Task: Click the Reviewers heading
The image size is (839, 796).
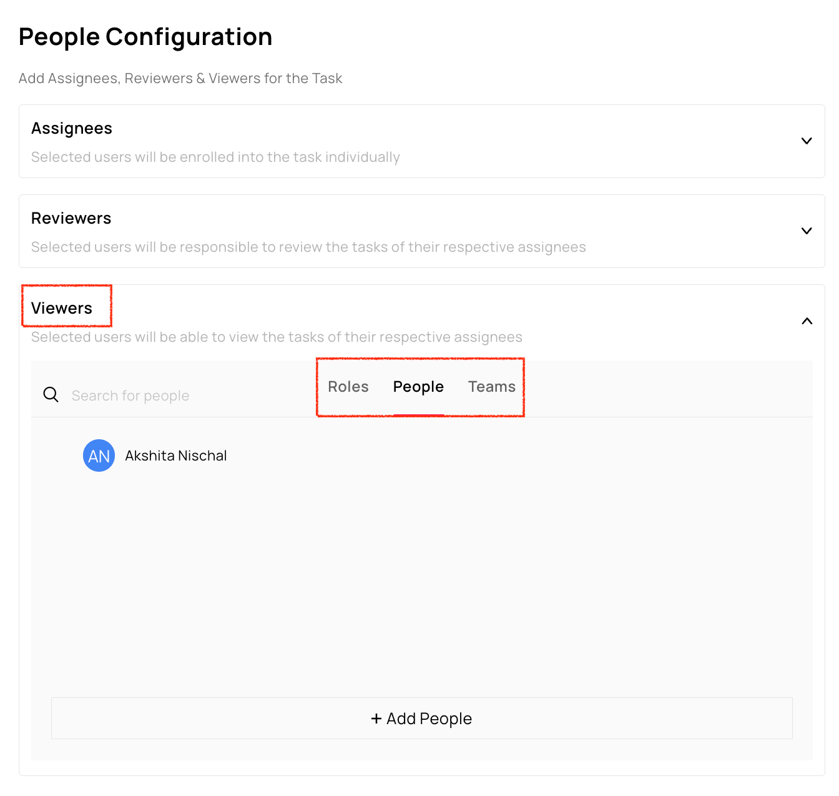Action: click(71, 218)
